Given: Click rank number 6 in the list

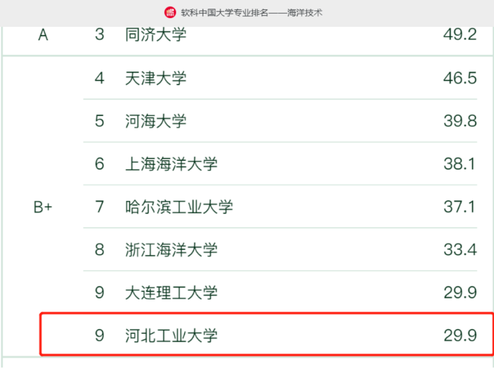Looking at the screenshot, I should coord(100,164).
